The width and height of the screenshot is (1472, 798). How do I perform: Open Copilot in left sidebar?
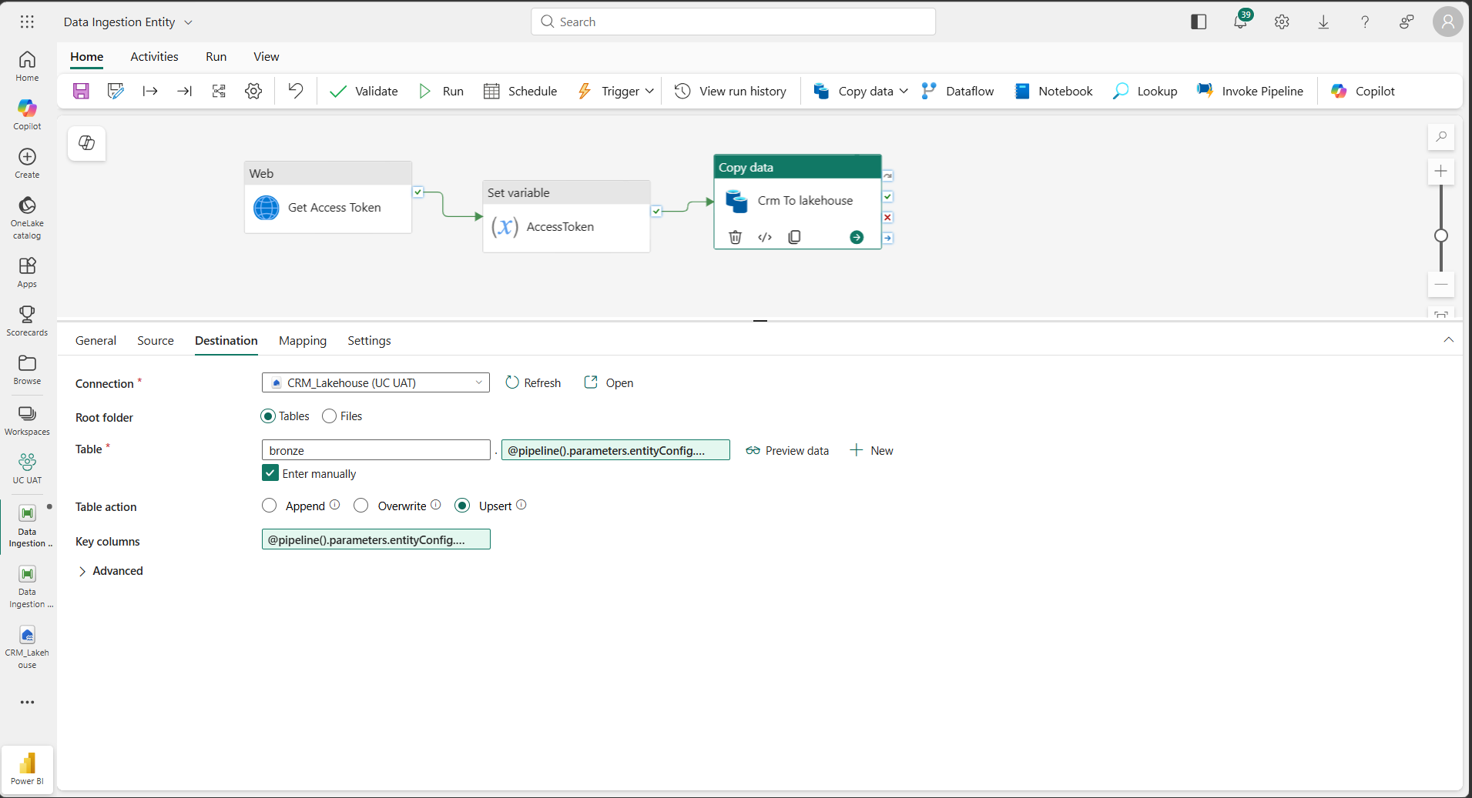[x=27, y=114]
